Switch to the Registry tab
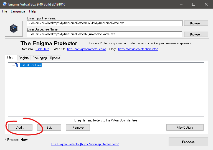Image resolution: width=213 pixels, height=150 pixels. click(x=24, y=58)
